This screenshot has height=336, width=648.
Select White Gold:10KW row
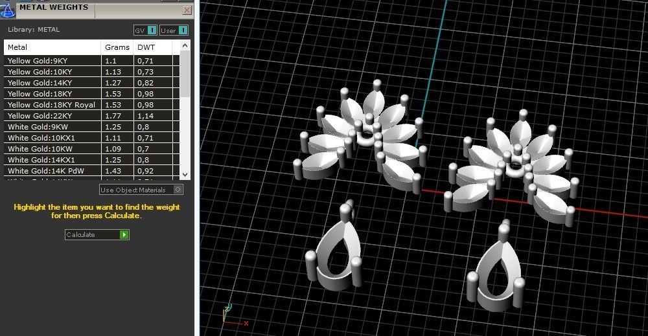[92, 149]
